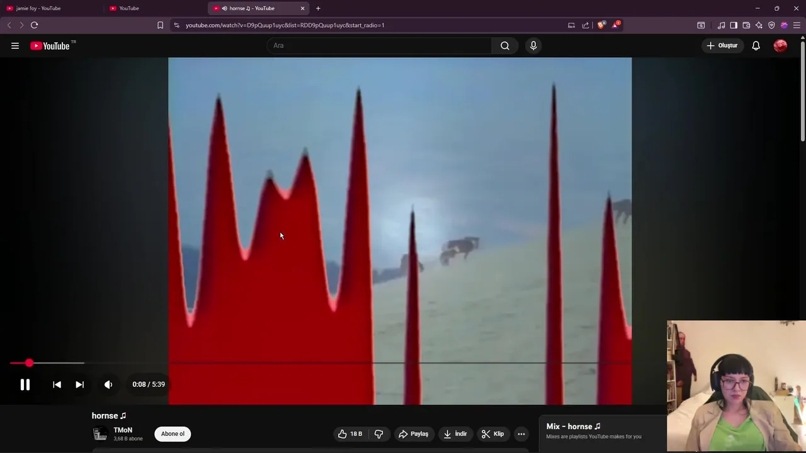Screen dimensions: 806x453
Task: Download the video with İndir
Action: (455, 433)
